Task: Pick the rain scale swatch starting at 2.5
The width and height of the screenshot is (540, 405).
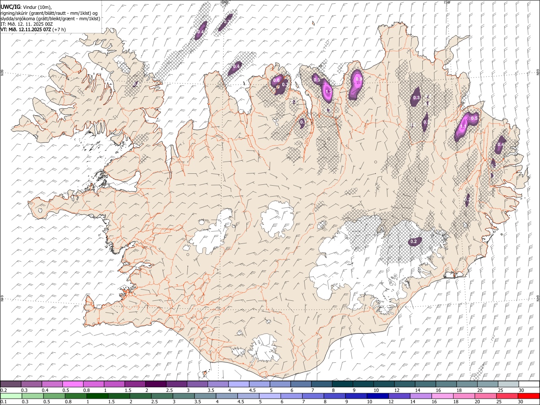Action: tap(162, 396)
